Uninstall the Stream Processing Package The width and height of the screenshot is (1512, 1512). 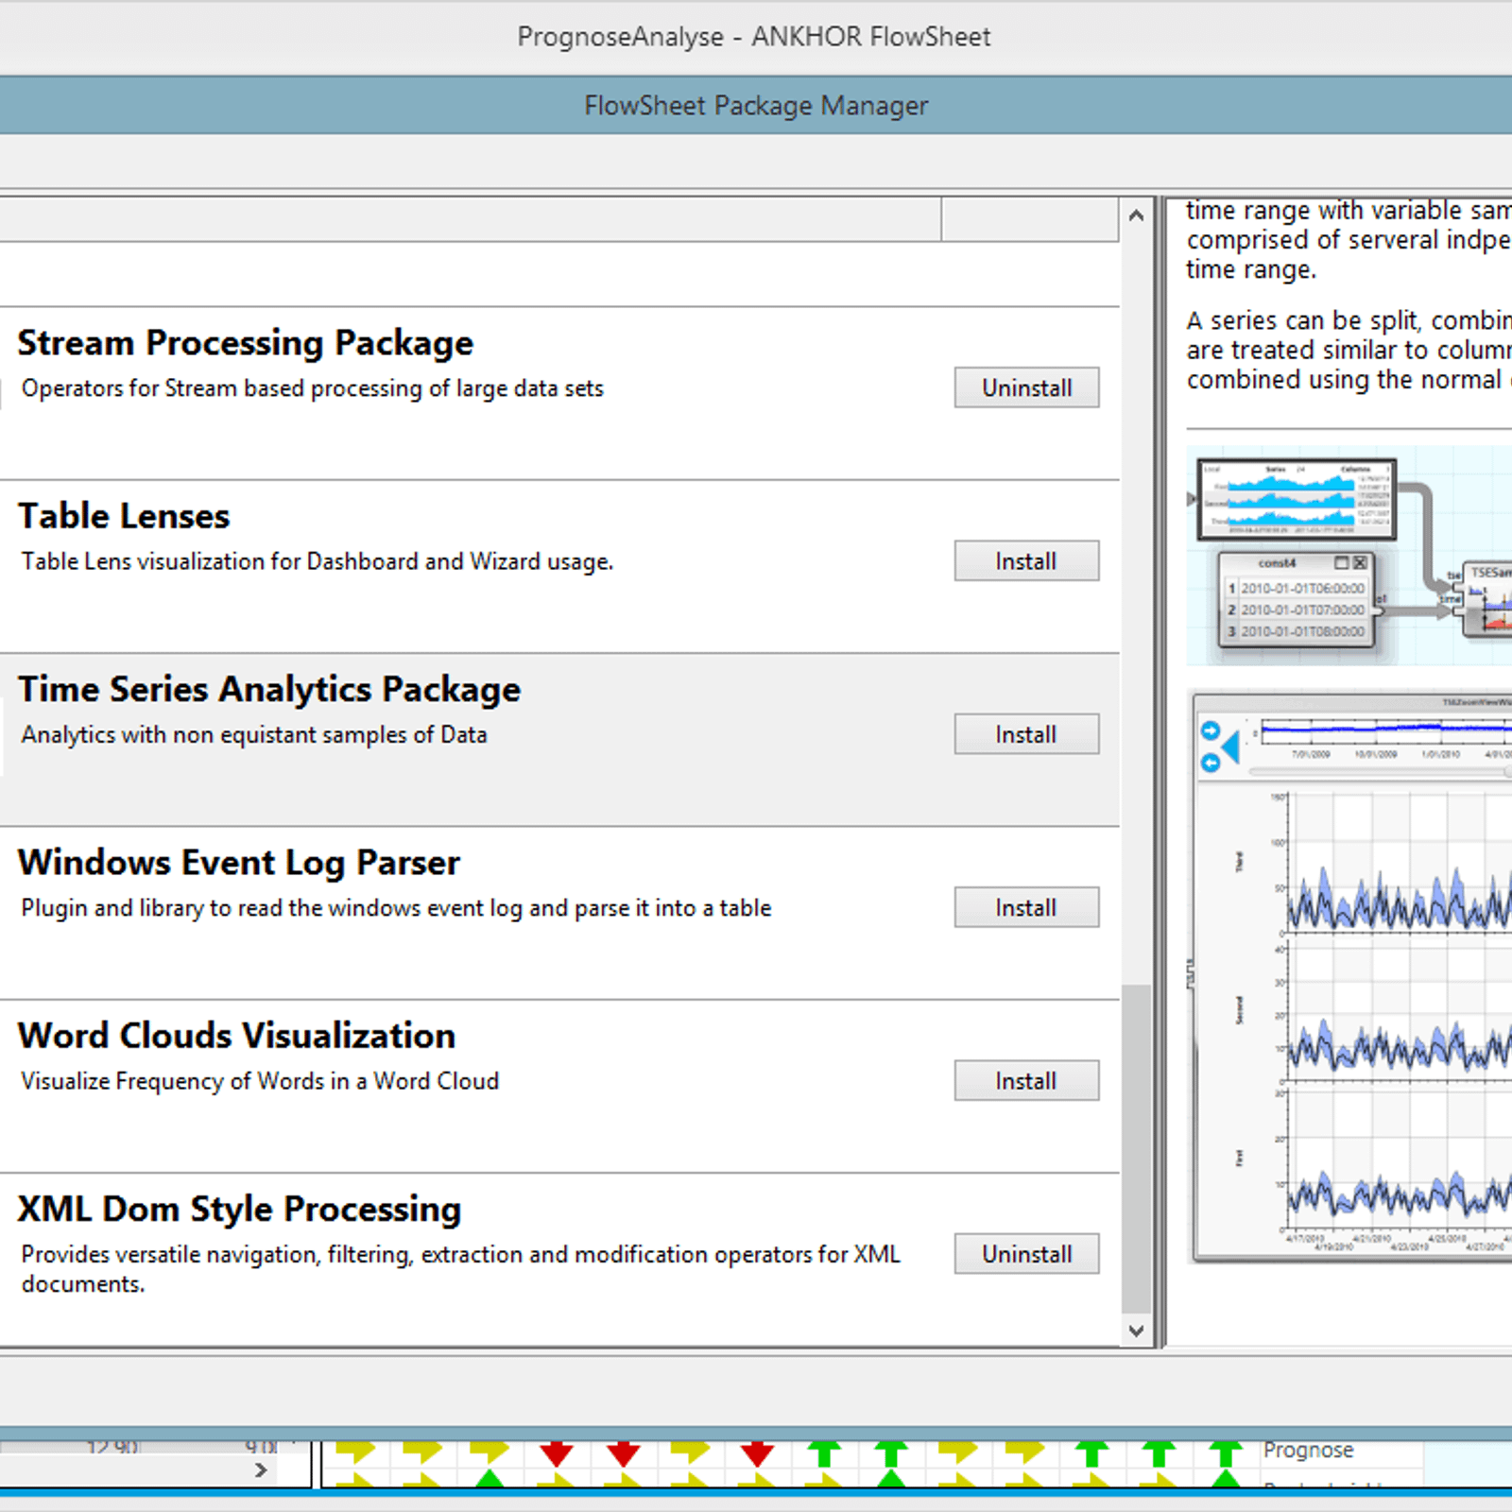(1026, 387)
